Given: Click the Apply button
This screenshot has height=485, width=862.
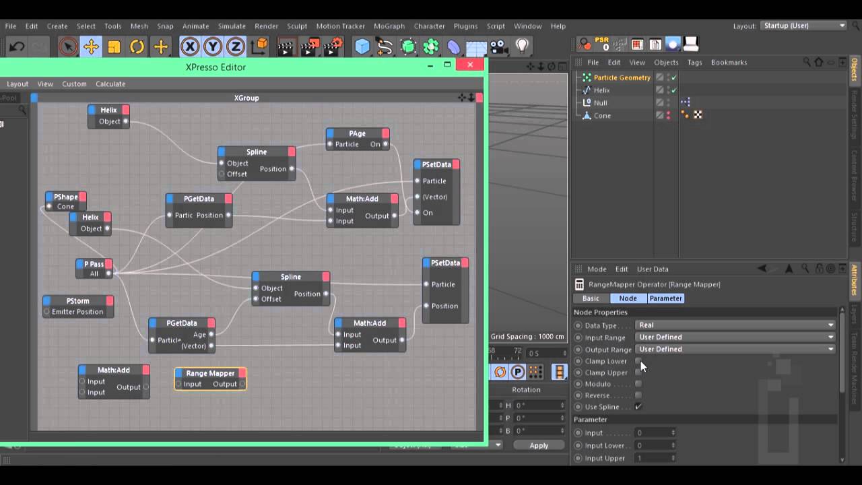Looking at the screenshot, I should [x=539, y=445].
